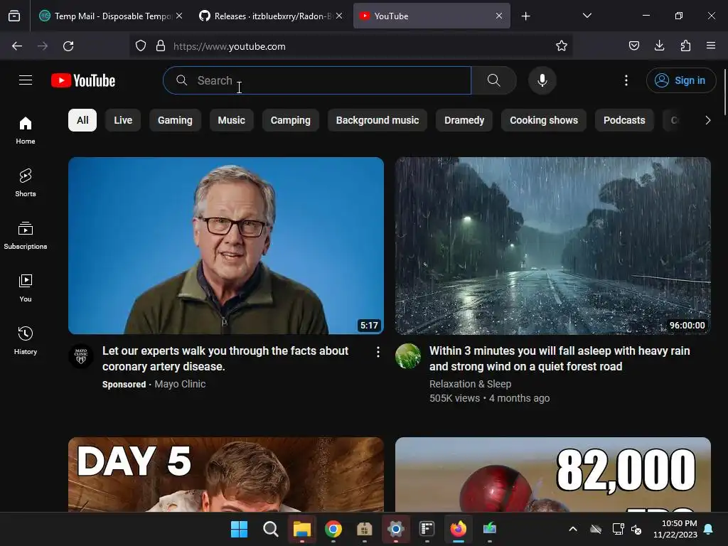The image size is (728, 546).
Task: Open the Firefox Pocket save icon
Action: pyautogui.click(x=633, y=45)
